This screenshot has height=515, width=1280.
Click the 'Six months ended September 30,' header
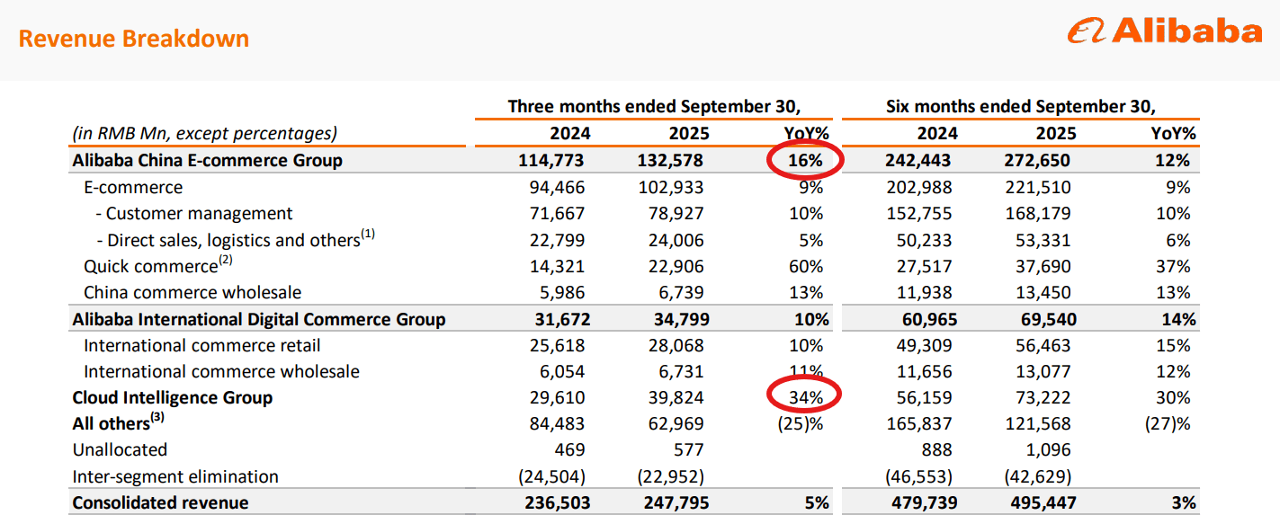click(1021, 106)
